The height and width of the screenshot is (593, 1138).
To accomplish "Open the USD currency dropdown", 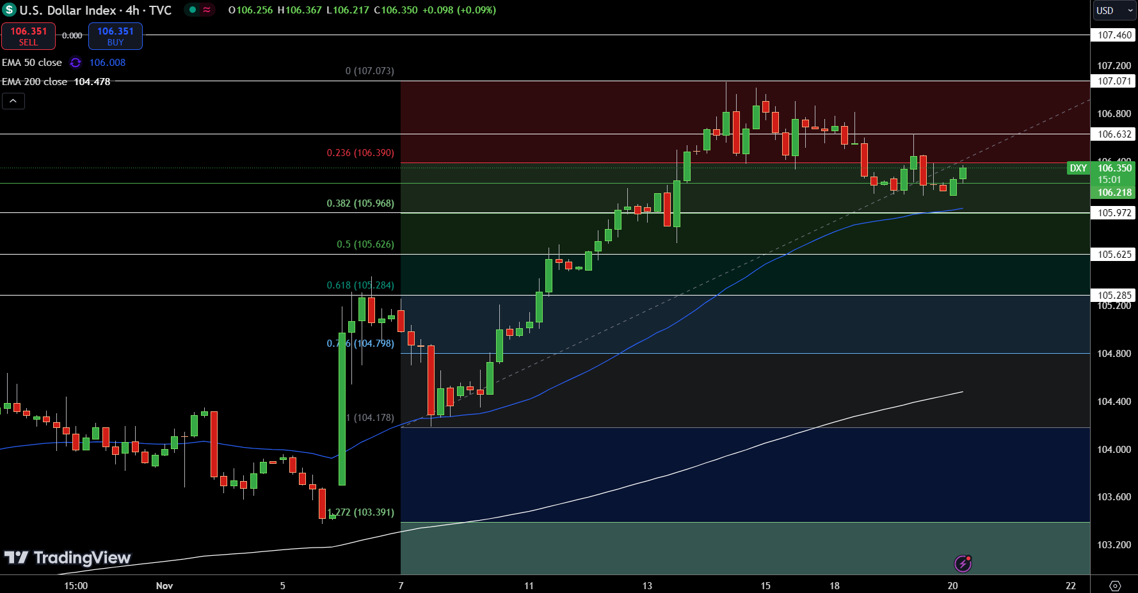I will 1114,10.
